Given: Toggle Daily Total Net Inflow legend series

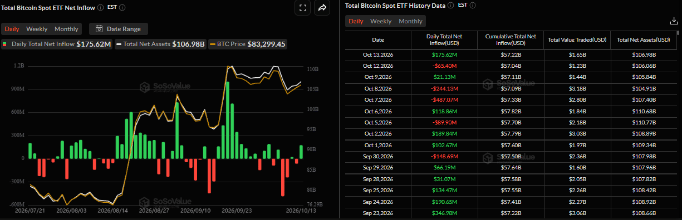Looking at the screenshot, I should tap(57, 44).
